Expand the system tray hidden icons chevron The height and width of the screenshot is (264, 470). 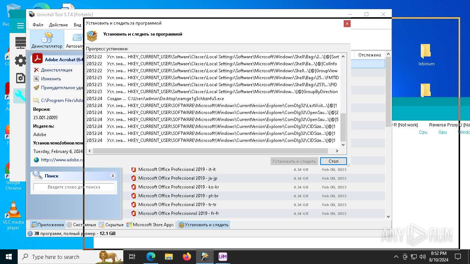click(396, 257)
